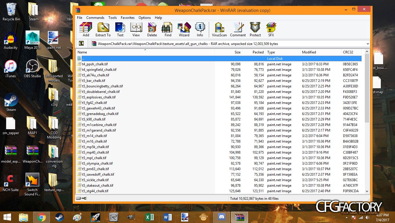395x223 pixels.
Task: Open the Favorites menu
Action: pos(128,18)
